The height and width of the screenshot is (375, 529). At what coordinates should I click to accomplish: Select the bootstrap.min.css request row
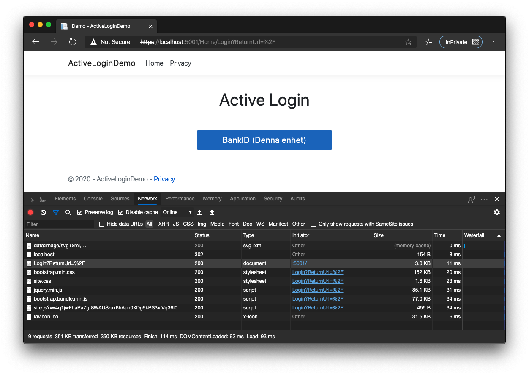(264, 272)
